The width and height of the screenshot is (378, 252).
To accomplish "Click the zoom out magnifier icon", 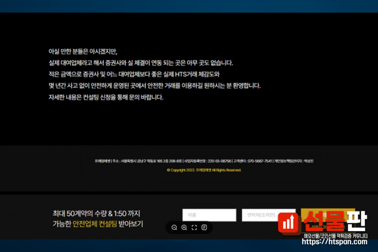I will point(174,227).
